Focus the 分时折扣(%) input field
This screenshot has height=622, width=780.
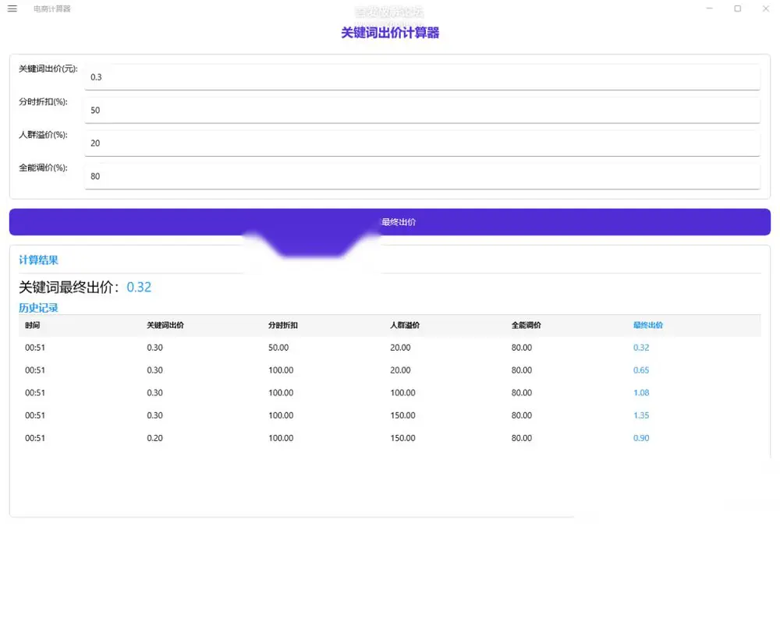coord(422,110)
